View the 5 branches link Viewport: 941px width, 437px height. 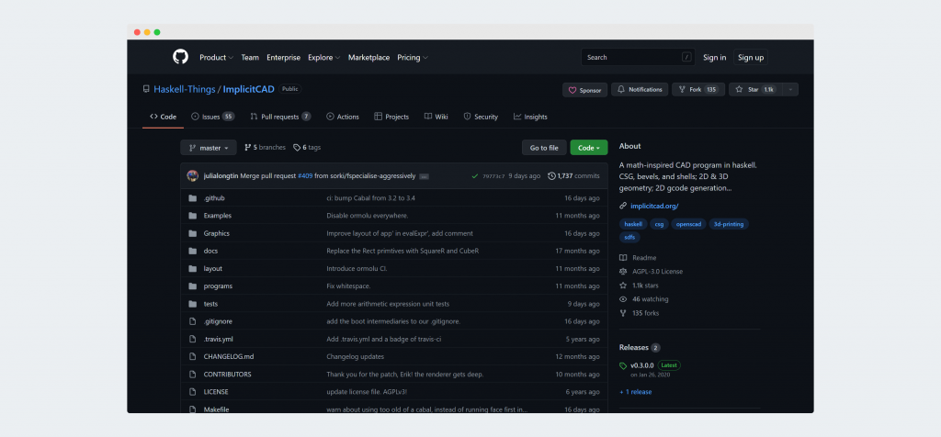point(265,148)
